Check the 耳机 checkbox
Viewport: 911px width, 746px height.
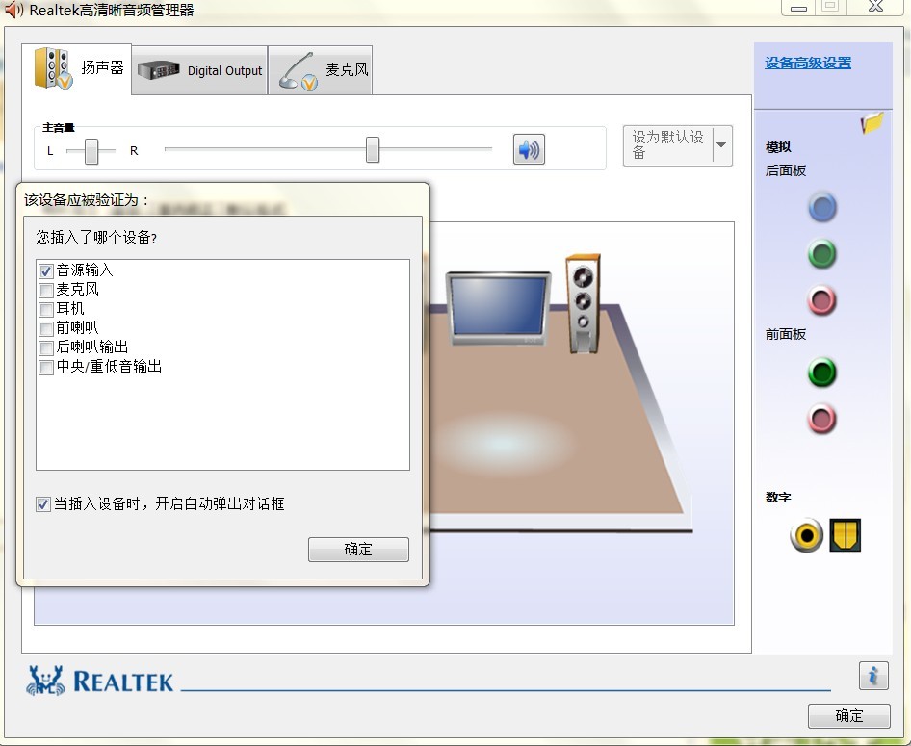pos(46,309)
